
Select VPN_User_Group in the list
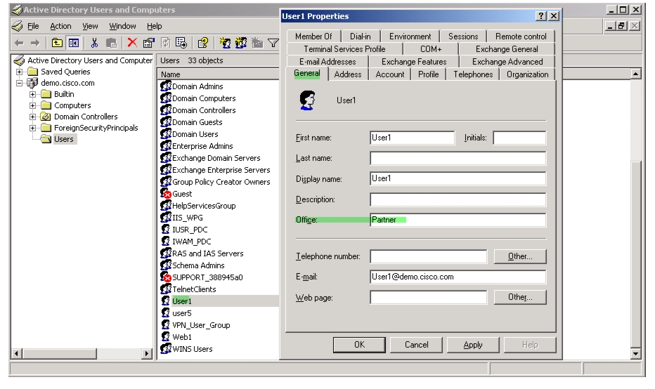(201, 325)
